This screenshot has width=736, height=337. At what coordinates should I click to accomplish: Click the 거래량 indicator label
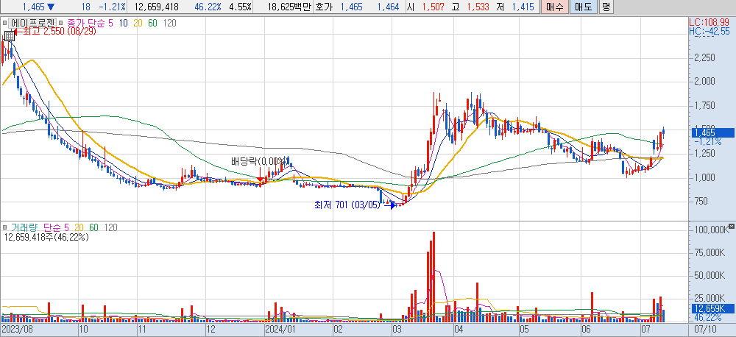coord(24,227)
